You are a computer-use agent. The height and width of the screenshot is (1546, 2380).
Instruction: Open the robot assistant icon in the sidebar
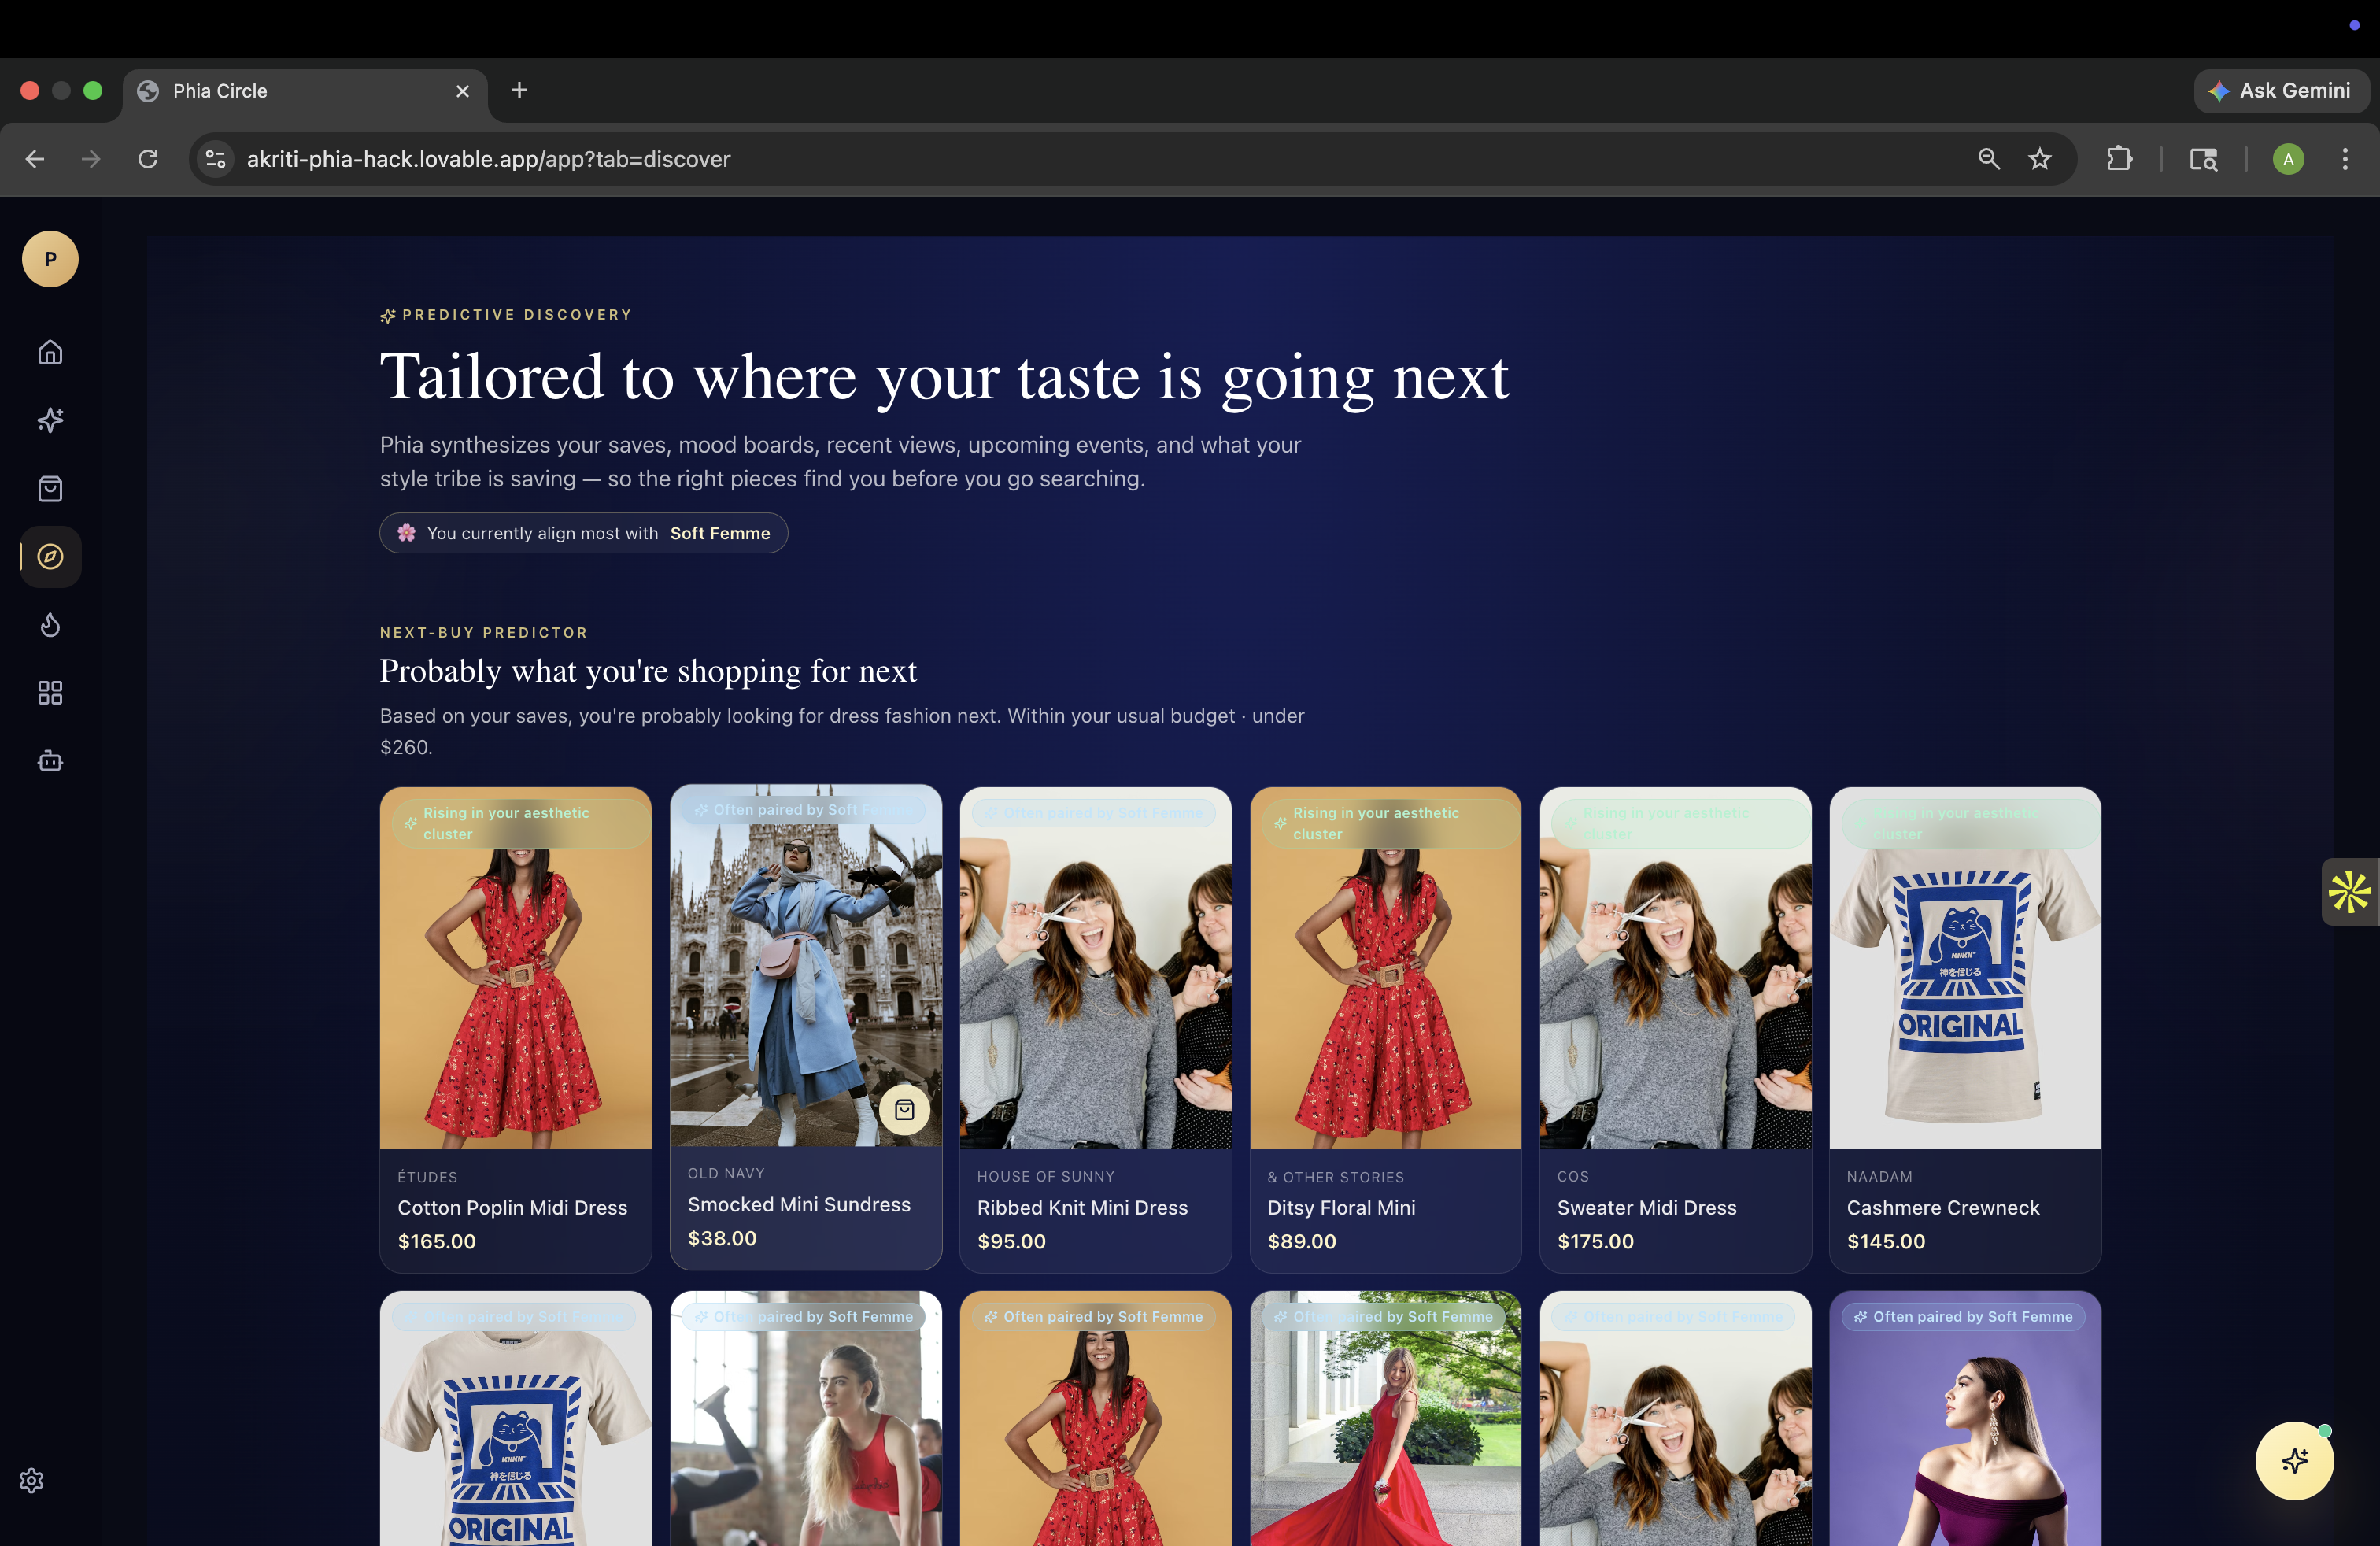pos(50,761)
